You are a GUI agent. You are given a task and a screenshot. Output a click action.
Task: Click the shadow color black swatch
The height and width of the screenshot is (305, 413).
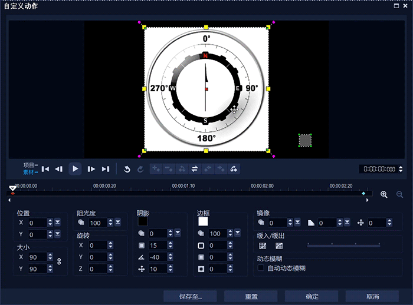coord(143,221)
